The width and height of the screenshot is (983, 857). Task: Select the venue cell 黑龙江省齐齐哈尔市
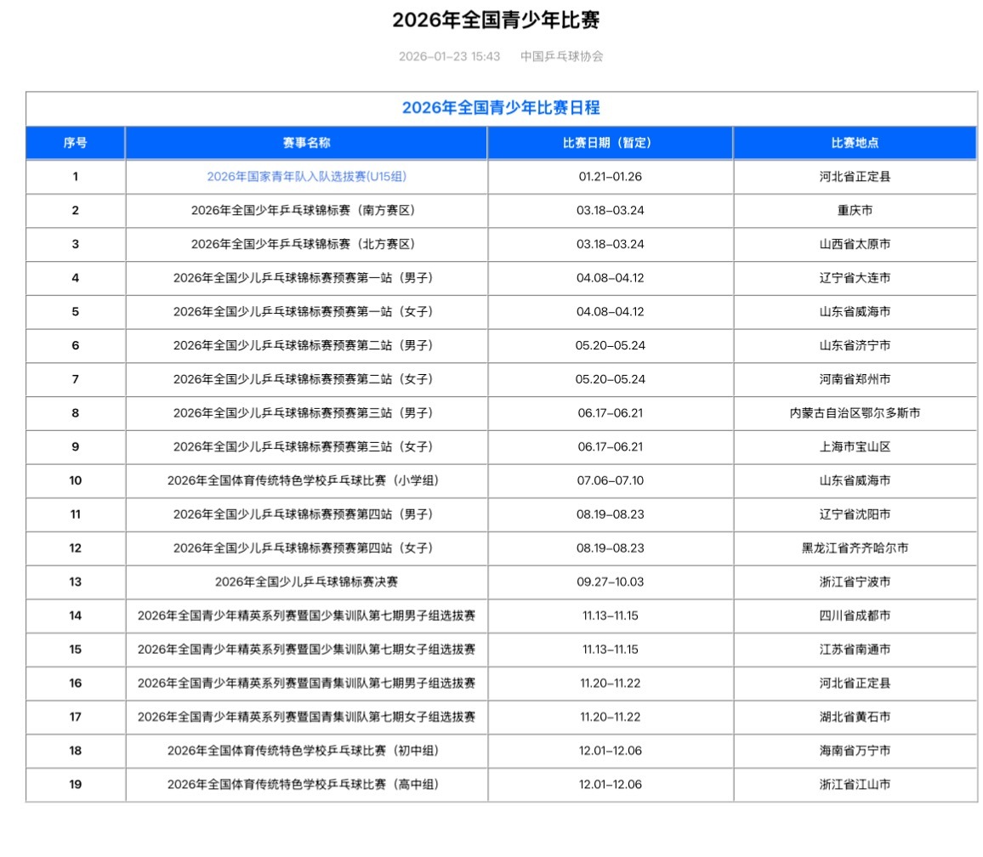pyautogui.click(x=855, y=549)
